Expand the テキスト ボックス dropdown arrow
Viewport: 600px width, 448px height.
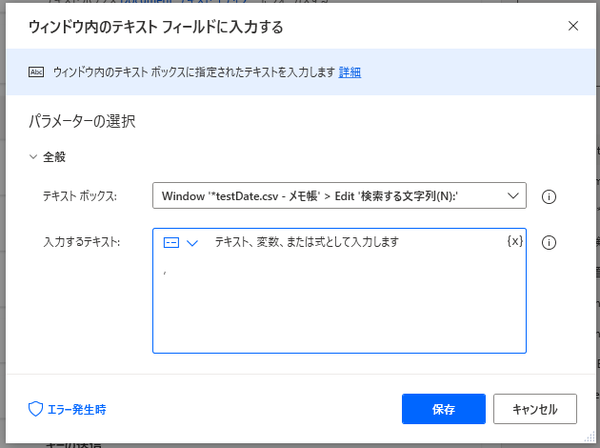(x=514, y=195)
